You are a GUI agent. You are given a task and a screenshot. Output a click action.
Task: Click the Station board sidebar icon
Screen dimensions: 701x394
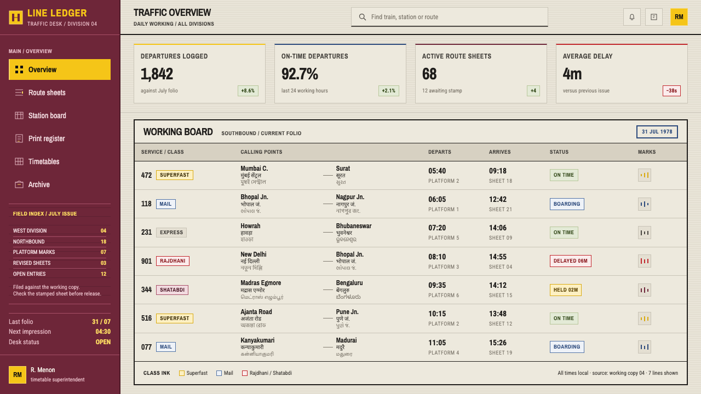pos(19,115)
